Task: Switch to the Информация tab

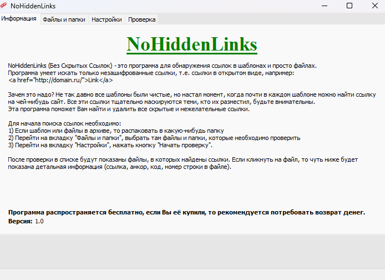Action: 19,19
